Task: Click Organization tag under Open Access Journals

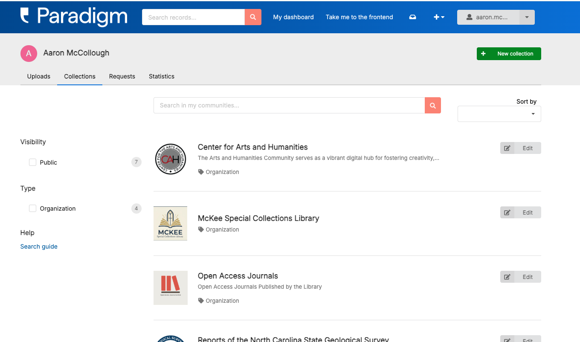Action: click(219, 301)
